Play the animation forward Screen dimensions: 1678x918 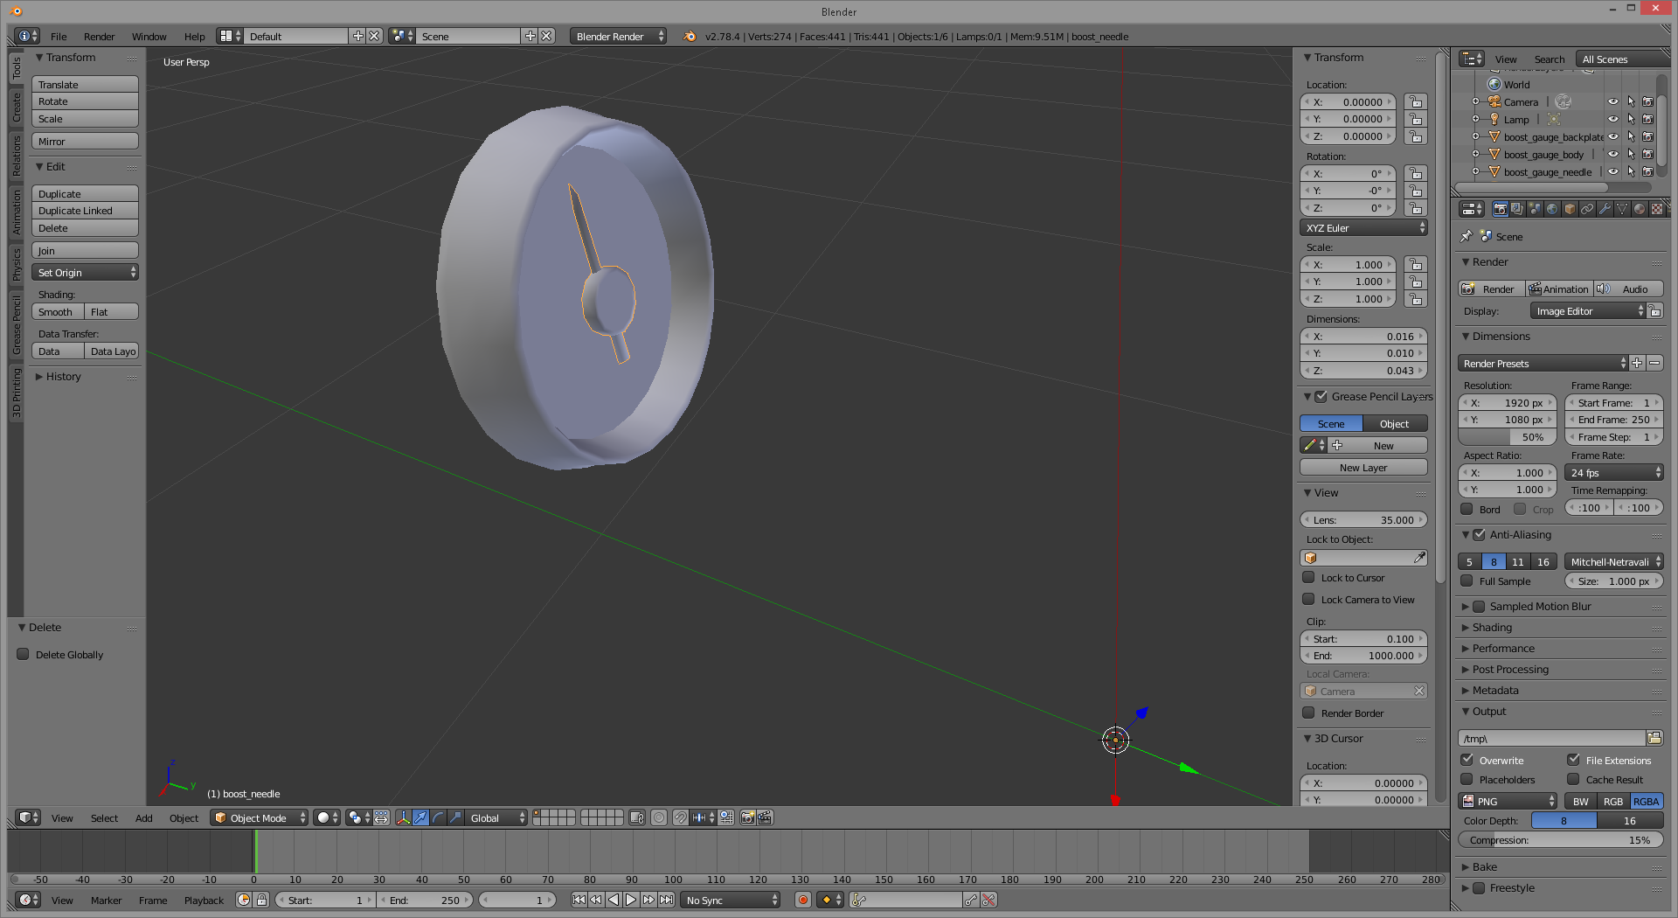tap(631, 900)
